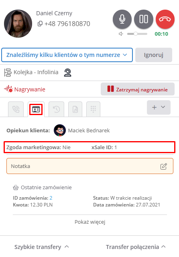Put the call on hold
The height and width of the screenshot is (257, 179).
144,19
